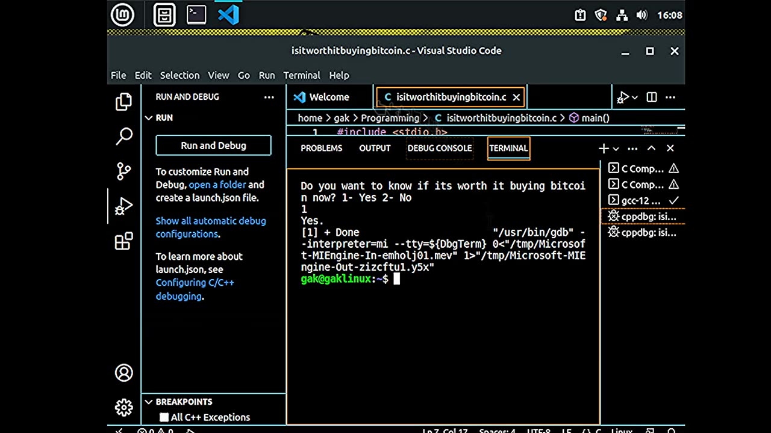This screenshot has height=433, width=771.
Task: Click the Visual Studio Code taskbar icon
Action: tap(228, 14)
